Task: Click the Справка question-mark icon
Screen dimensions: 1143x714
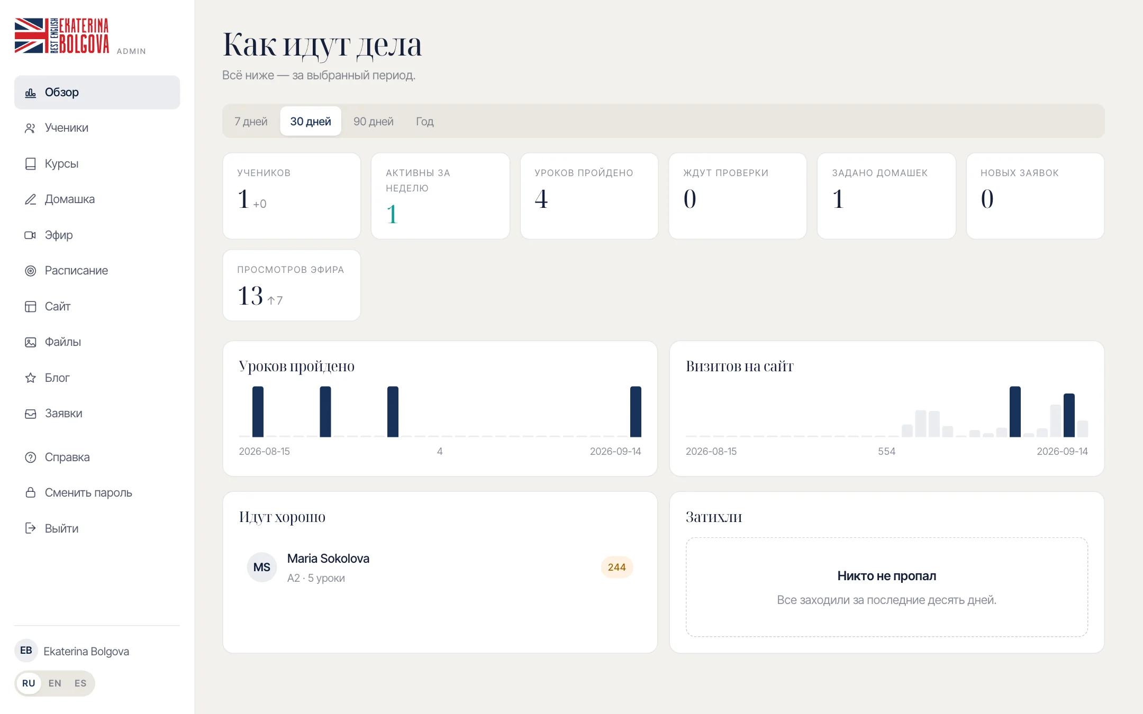Action: coord(31,457)
